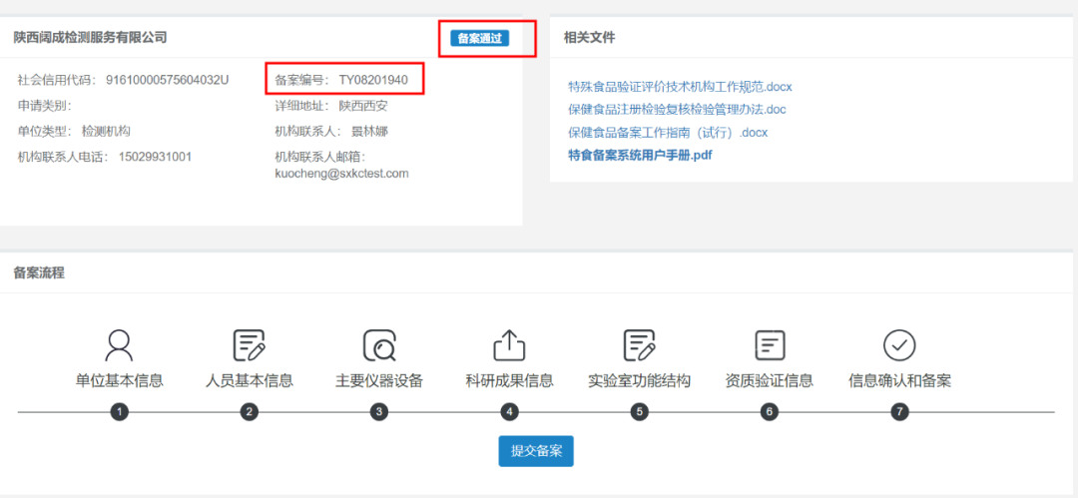1078x498 pixels.
Task: Click the 科研成果信息 upload icon
Action: click(x=509, y=345)
